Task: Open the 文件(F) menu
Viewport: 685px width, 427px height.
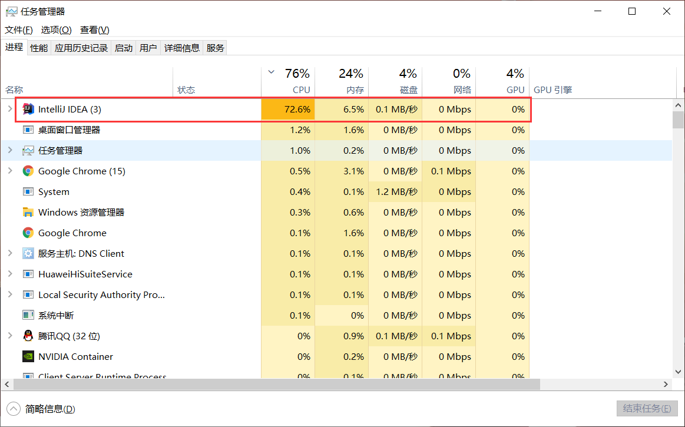Action: pos(19,29)
